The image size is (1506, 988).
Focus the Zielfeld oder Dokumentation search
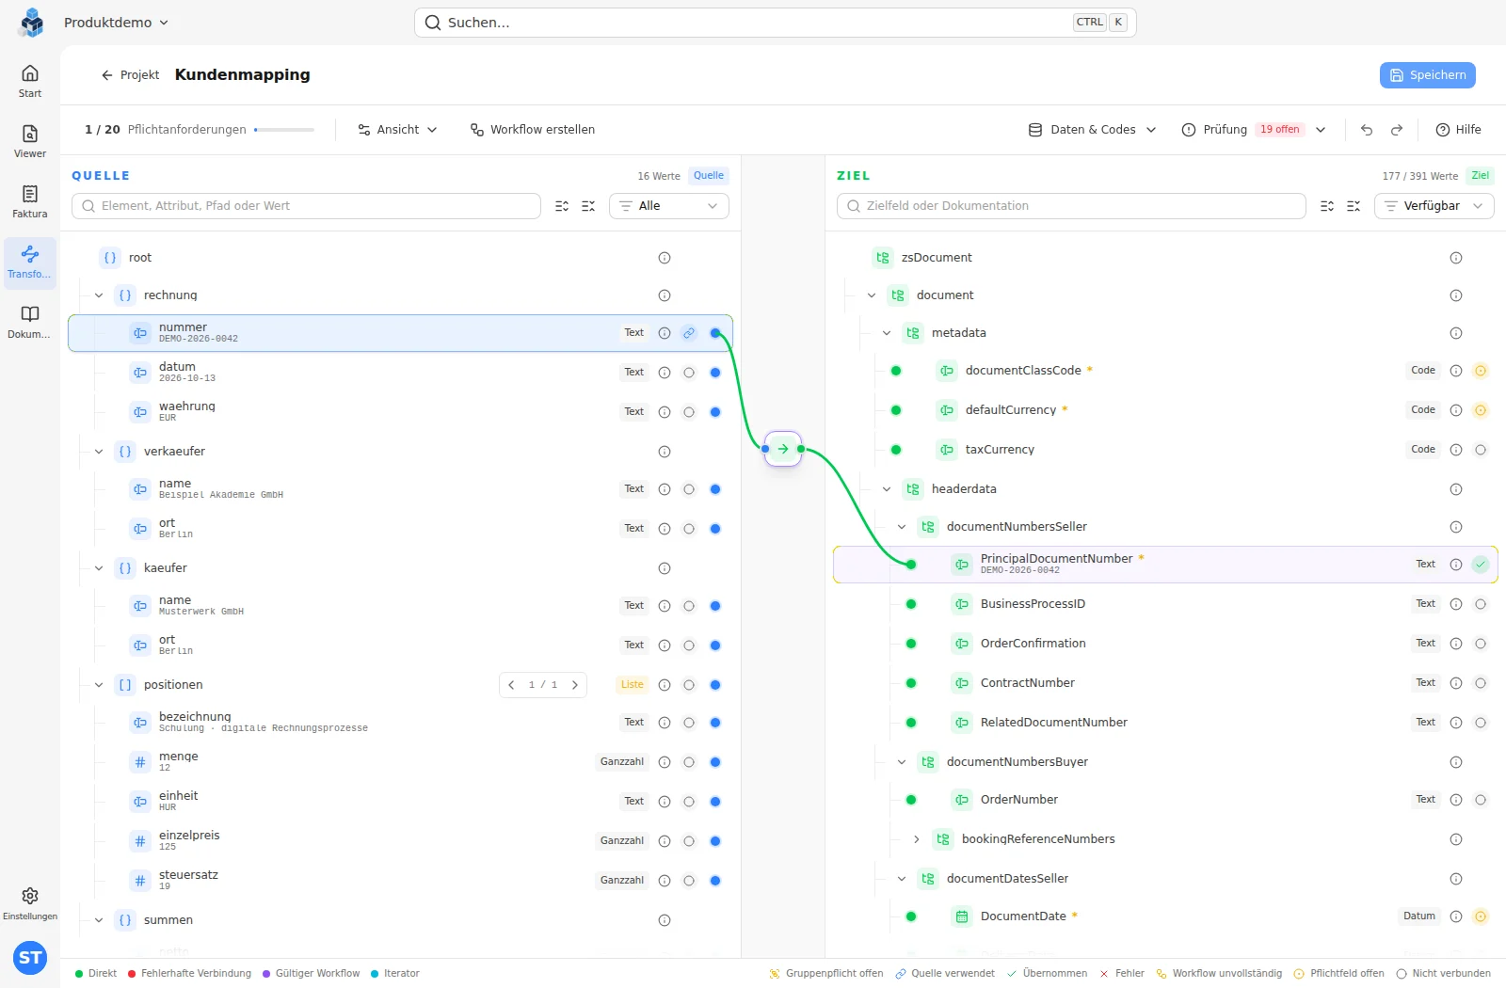[1071, 206]
